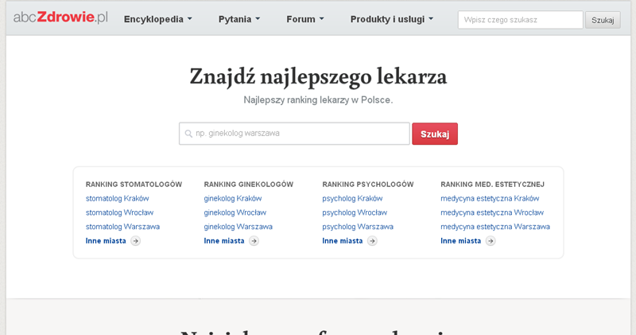The image size is (636, 335).
Task: Open Inne miasta under Ranking psychologów
Action: point(343,241)
